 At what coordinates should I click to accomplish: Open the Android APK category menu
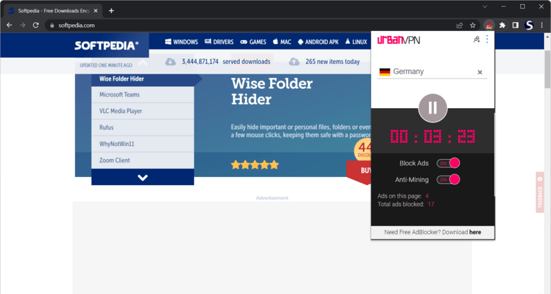(318, 42)
